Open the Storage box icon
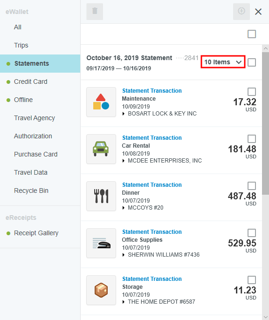The height and width of the screenshot is (320, 269). pos(101,290)
